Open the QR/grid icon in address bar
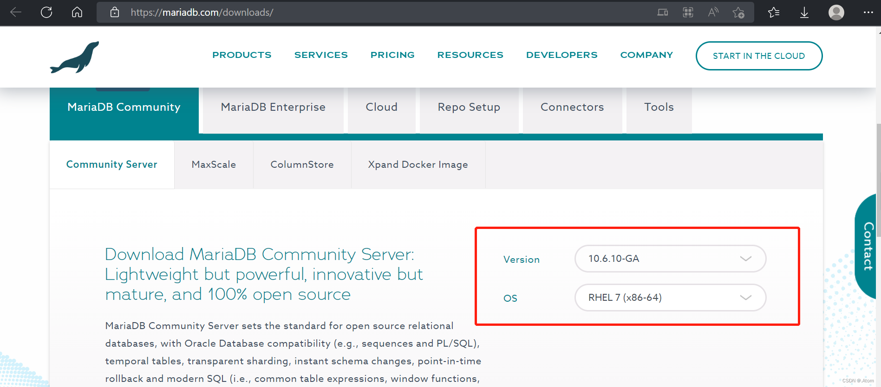This screenshot has height=387, width=881. tap(688, 13)
